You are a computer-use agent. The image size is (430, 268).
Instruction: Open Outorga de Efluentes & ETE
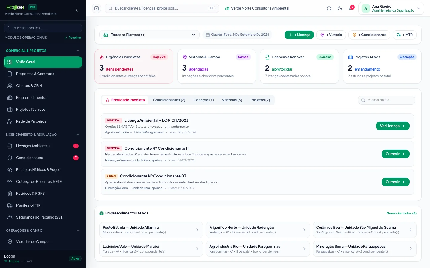(43, 182)
